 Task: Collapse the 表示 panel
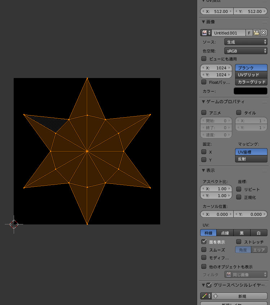coord(203,170)
